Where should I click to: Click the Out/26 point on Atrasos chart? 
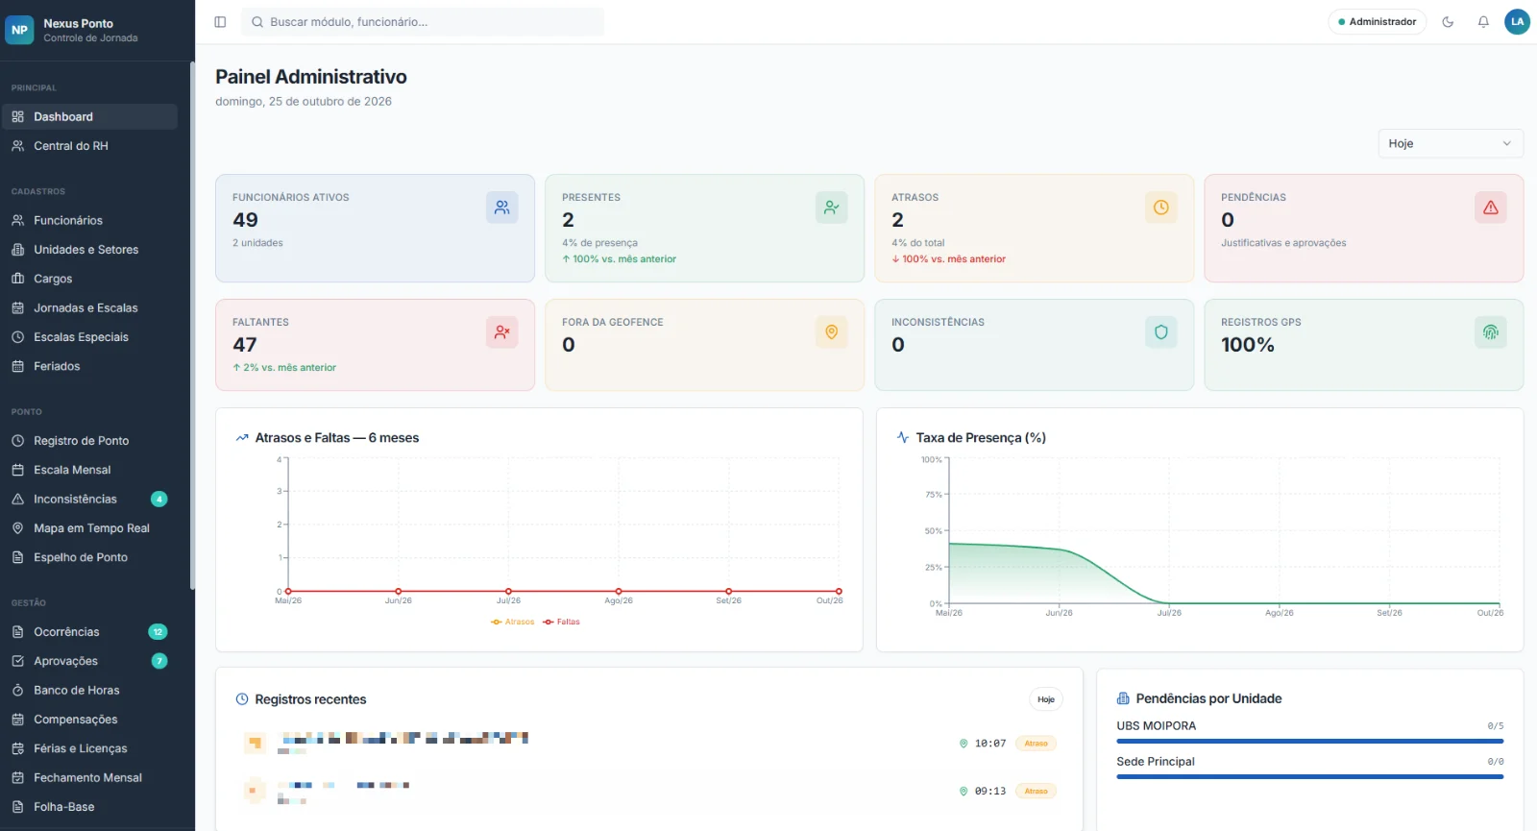[x=839, y=592]
